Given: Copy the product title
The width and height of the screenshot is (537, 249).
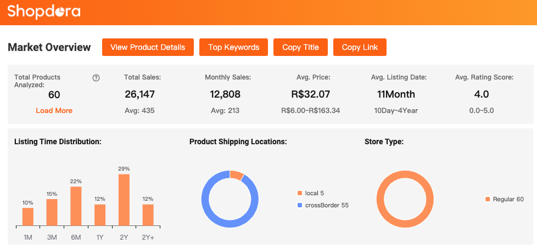Looking at the screenshot, I should pyautogui.click(x=300, y=47).
